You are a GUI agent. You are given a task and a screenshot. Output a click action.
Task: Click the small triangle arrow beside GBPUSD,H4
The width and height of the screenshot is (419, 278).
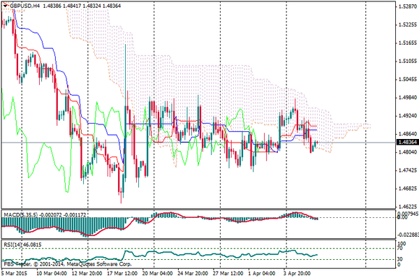[x=6, y=6]
